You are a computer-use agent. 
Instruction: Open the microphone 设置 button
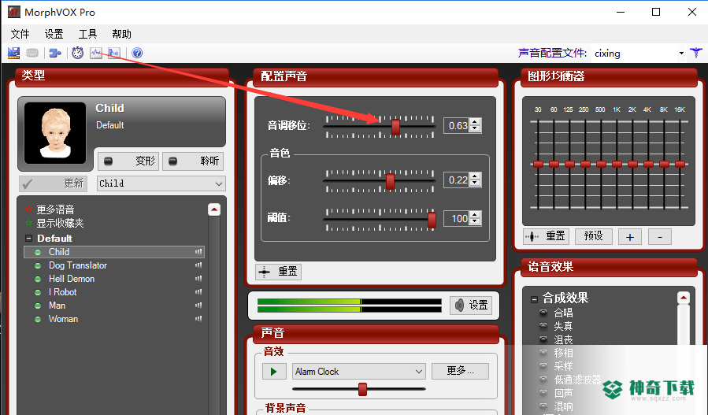click(471, 306)
